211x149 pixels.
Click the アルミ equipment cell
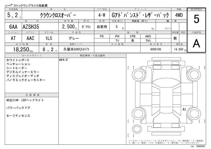(148, 41)
